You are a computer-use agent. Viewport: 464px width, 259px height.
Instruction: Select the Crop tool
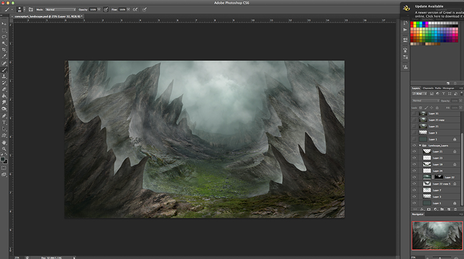tap(4, 50)
